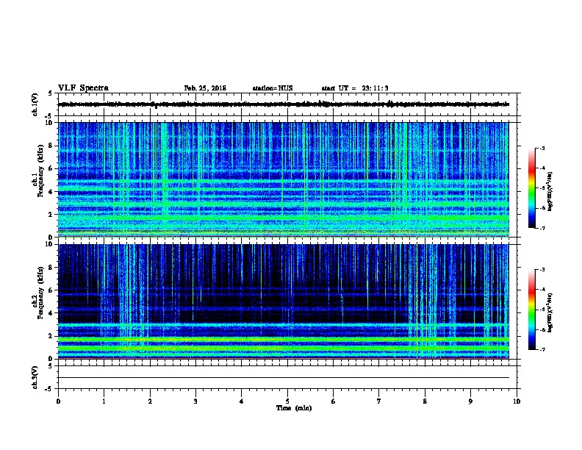
Task: Click the "6" kHz tick of ch.2 frequency axis
Action: [x=51, y=290]
